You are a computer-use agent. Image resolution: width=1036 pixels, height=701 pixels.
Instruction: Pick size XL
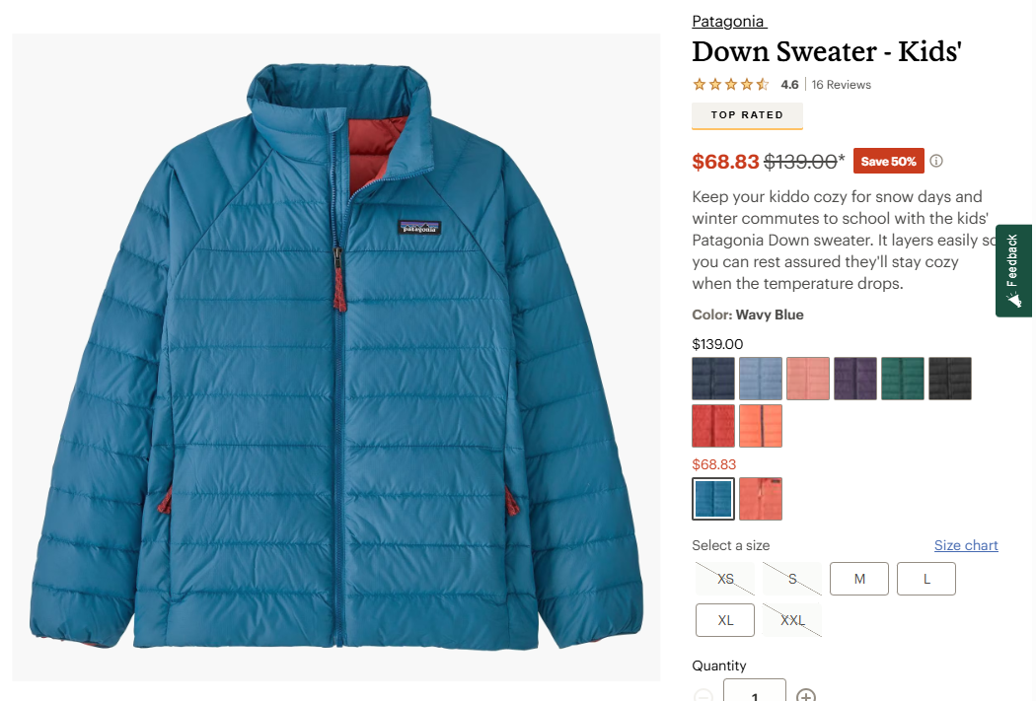point(725,620)
